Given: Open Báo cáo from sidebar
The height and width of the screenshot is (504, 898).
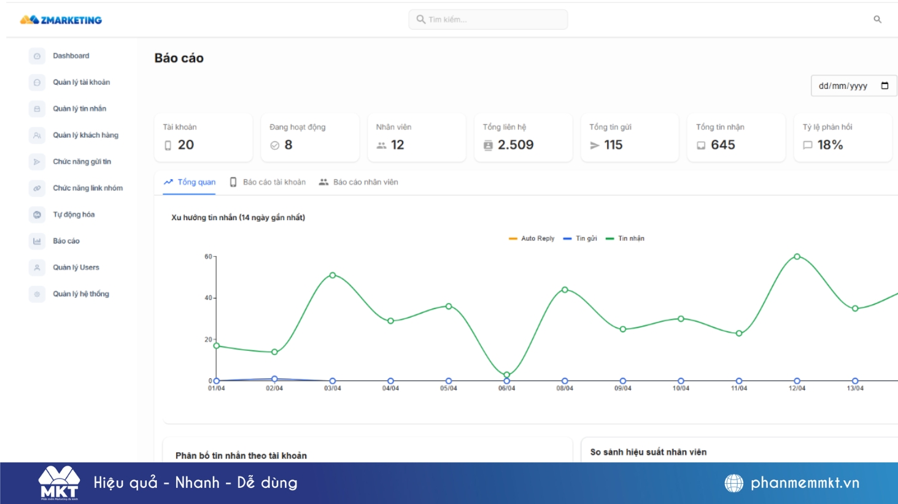Looking at the screenshot, I should 67,241.
